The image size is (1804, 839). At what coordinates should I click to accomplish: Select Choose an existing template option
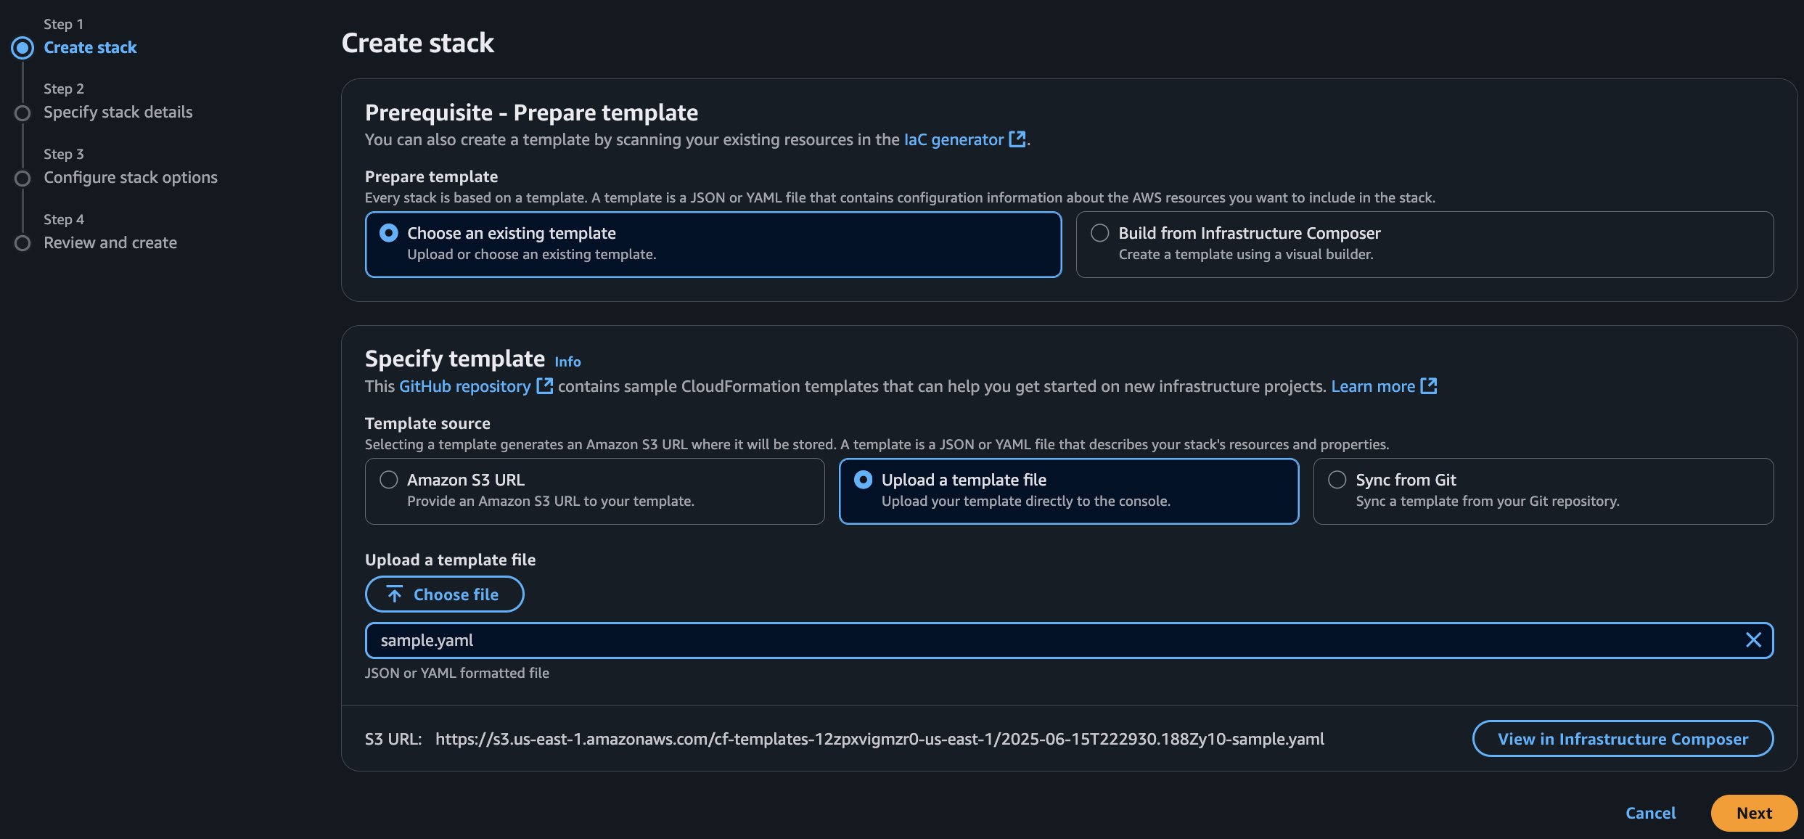tap(389, 233)
